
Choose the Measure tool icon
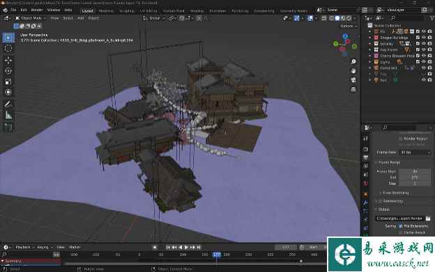click(x=8, y=115)
